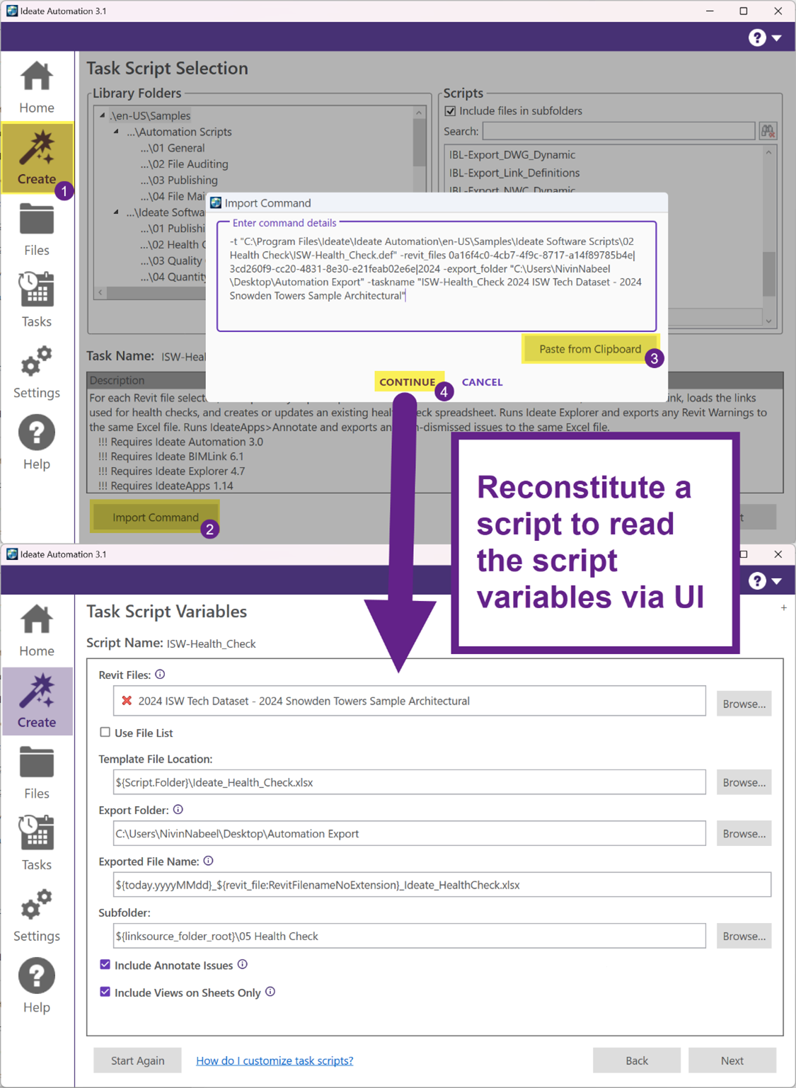Browse for Revit Files
This screenshot has height=1088, width=796.
coord(744,704)
